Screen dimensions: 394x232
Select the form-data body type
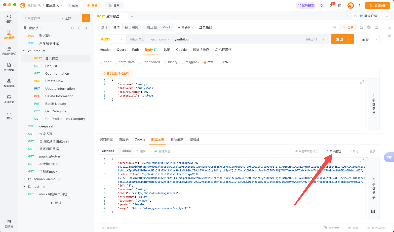[125, 62]
